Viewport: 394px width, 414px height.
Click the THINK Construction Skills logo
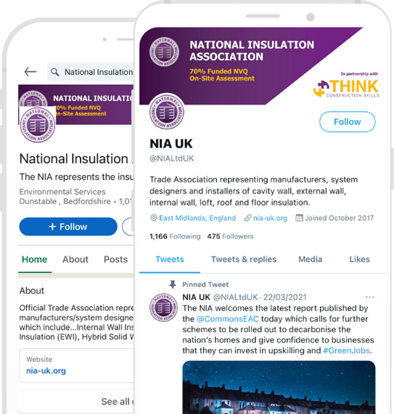(x=346, y=88)
